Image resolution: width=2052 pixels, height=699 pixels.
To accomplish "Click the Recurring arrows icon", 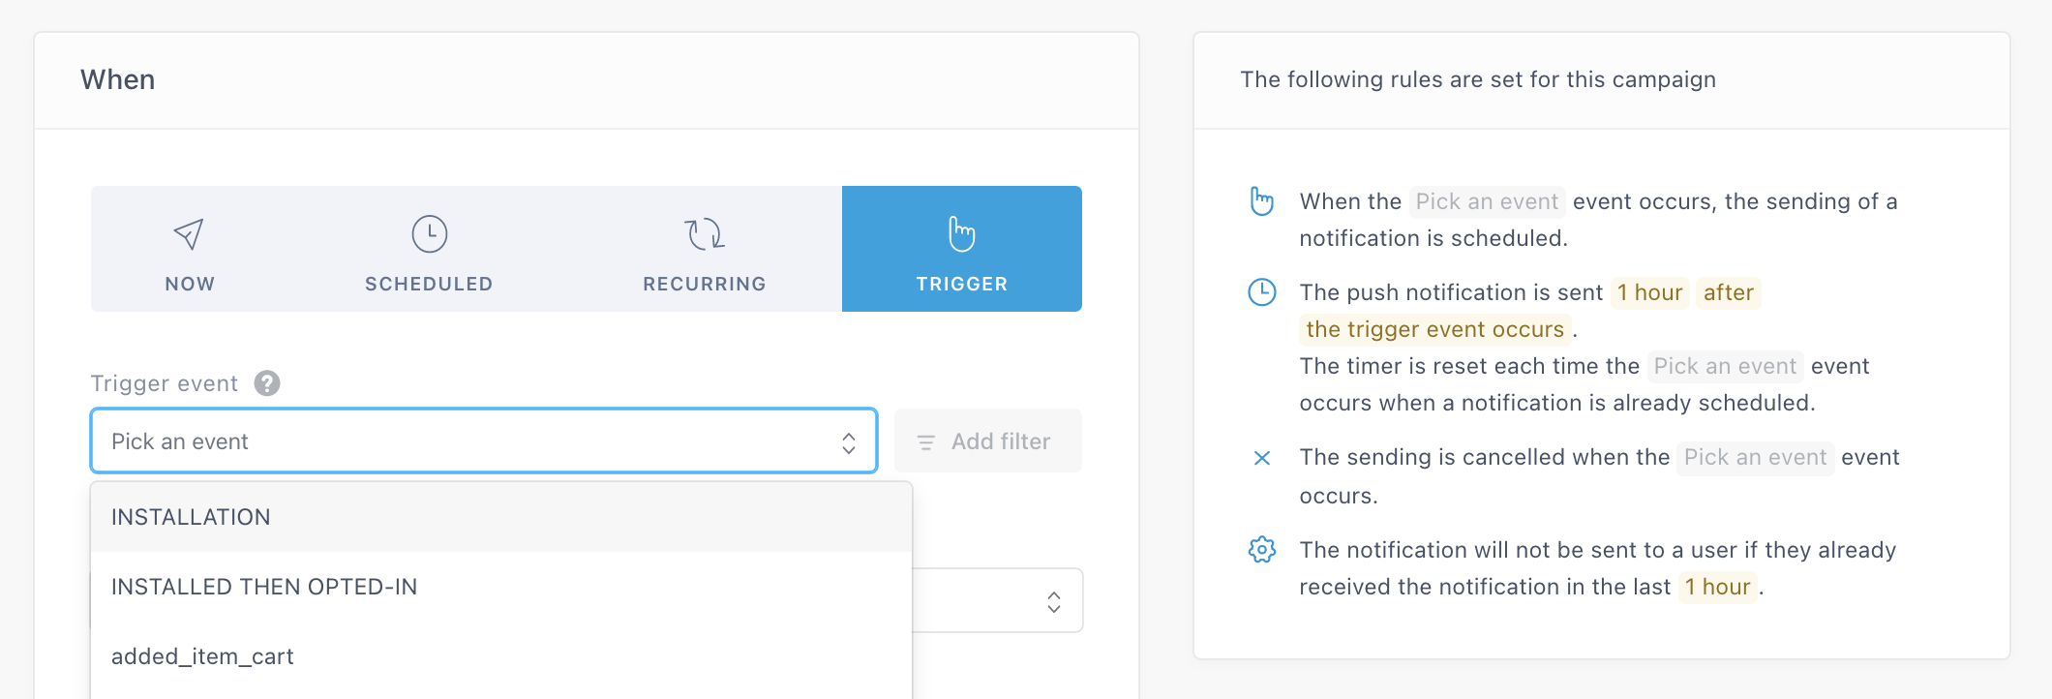I will (x=705, y=233).
